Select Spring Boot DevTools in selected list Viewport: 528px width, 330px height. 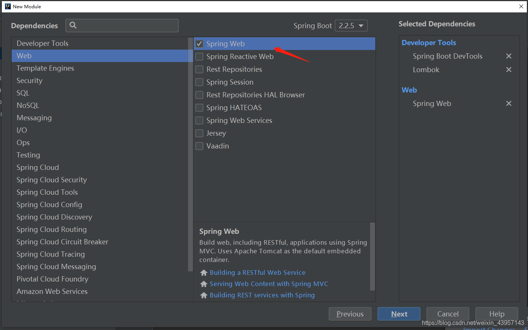pyautogui.click(x=448, y=56)
